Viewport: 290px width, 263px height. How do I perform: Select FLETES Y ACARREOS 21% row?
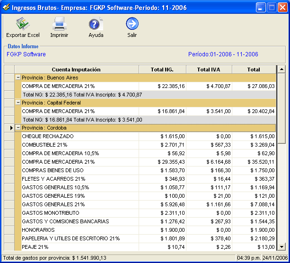pos(149,179)
